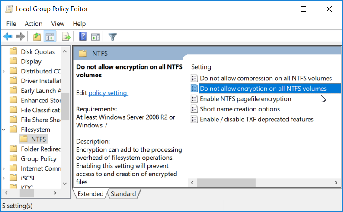
Task: Toggle the Show/Hide Console Tree icon
Action: coord(50,37)
